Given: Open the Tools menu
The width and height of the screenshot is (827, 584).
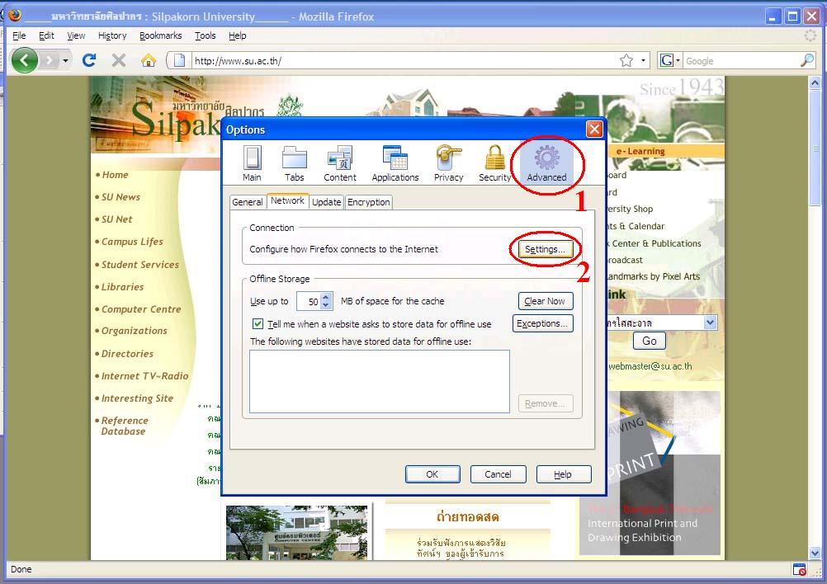Looking at the screenshot, I should point(206,35).
